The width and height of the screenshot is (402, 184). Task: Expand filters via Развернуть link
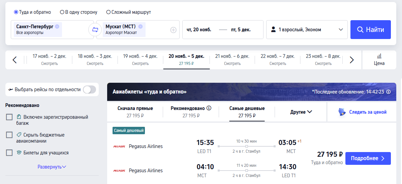[x=52, y=167]
